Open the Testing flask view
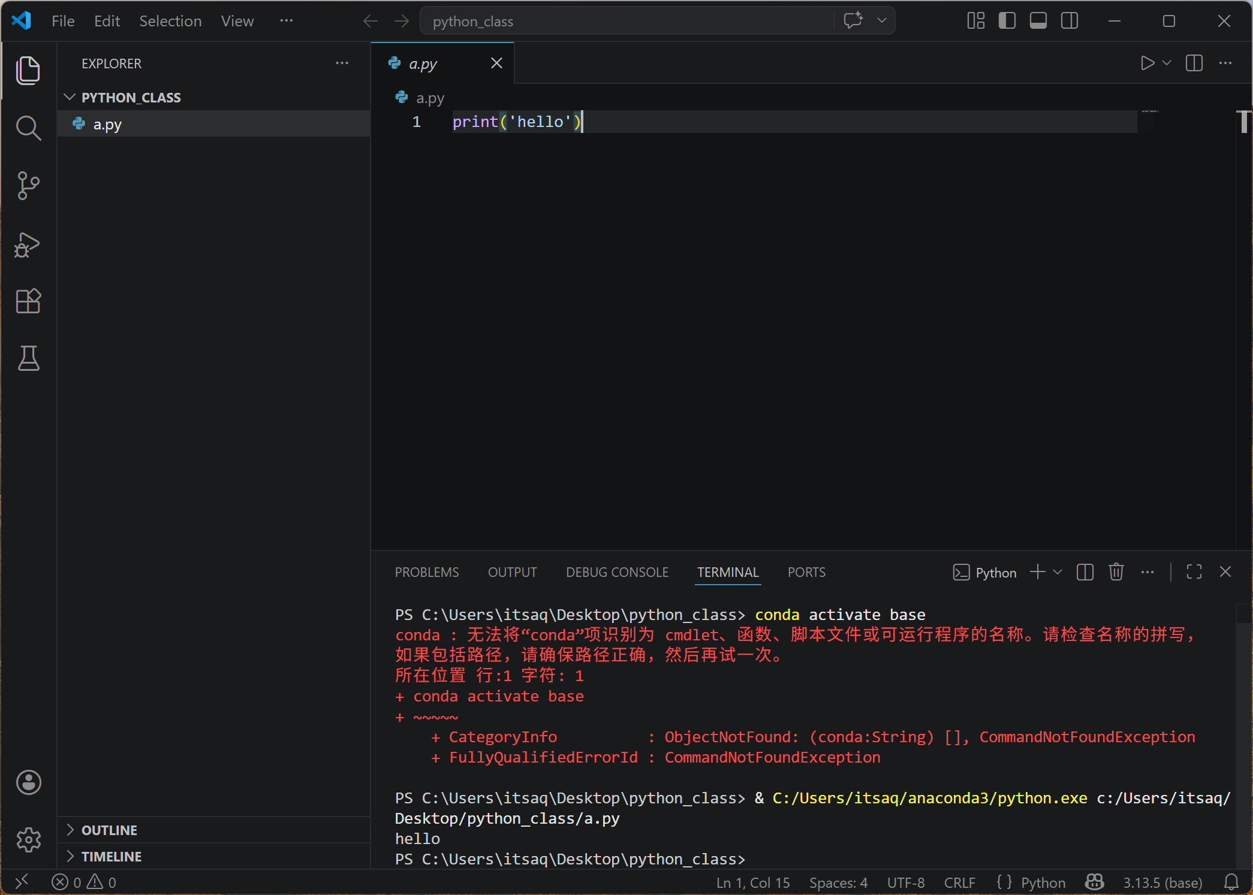The height and width of the screenshot is (895, 1253). click(28, 358)
